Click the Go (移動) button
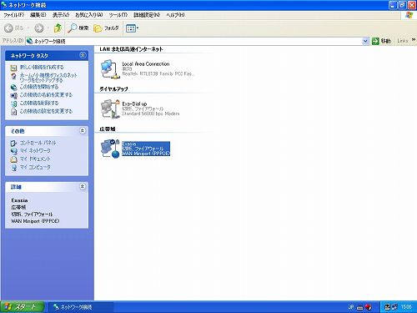Image resolution: width=417 pixels, height=313 pixels. 381,41
